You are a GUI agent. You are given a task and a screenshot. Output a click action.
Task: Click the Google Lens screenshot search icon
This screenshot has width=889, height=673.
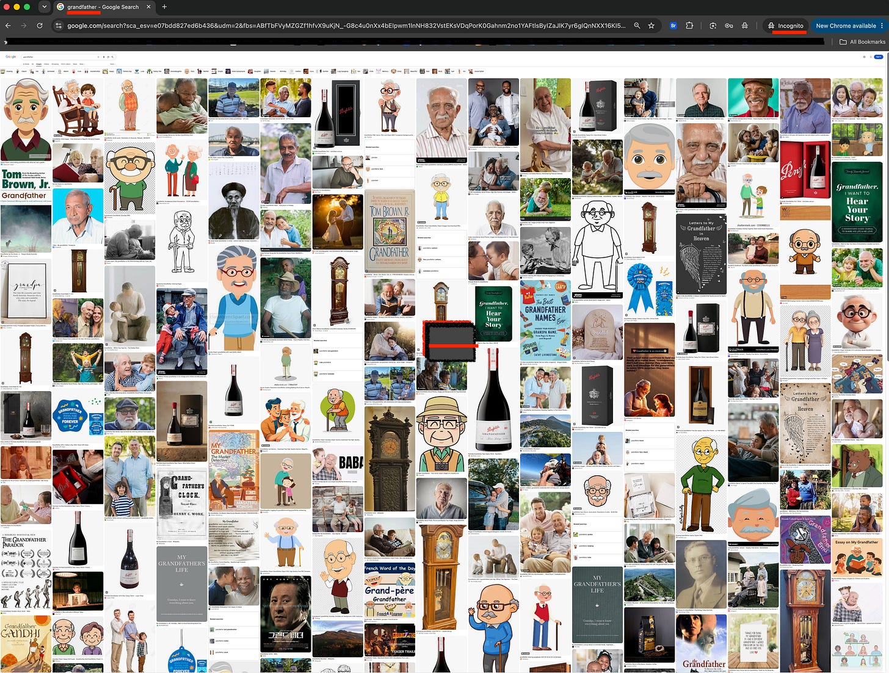[713, 26]
